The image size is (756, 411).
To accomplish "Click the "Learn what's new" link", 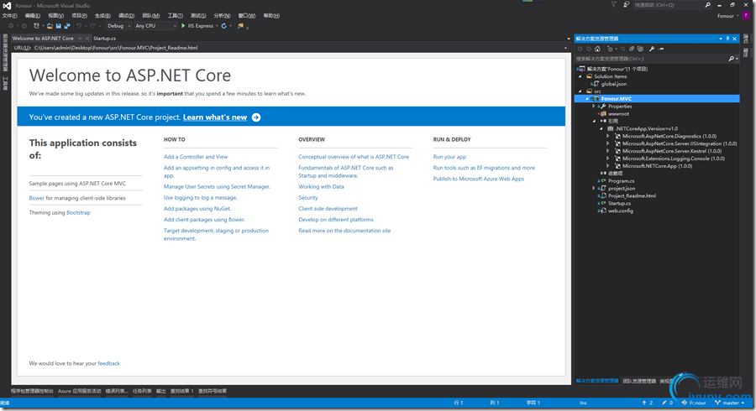I will click(215, 117).
